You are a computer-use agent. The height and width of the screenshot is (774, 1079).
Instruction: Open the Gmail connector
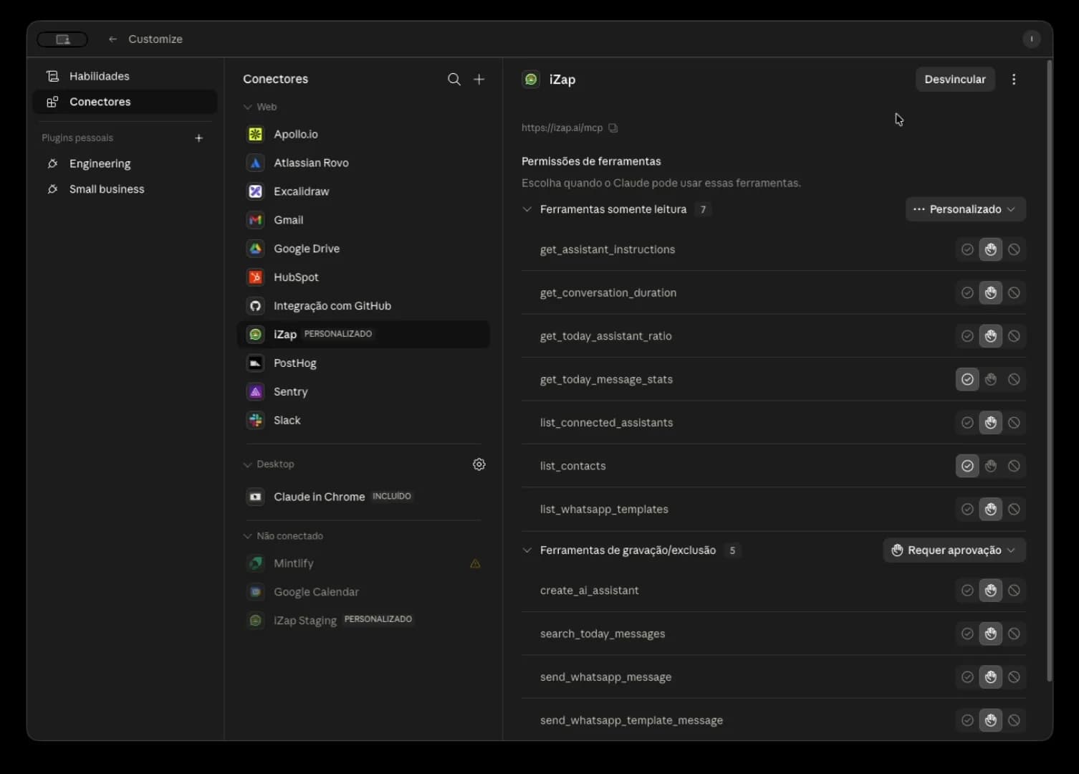pyautogui.click(x=363, y=220)
